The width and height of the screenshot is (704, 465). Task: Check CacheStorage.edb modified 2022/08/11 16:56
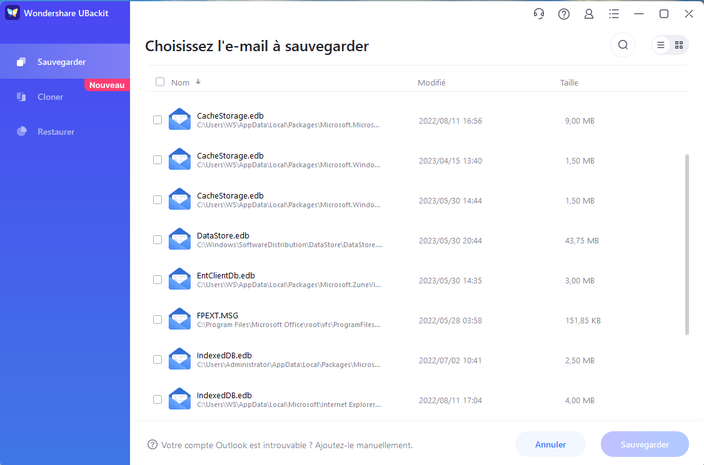[x=158, y=120]
